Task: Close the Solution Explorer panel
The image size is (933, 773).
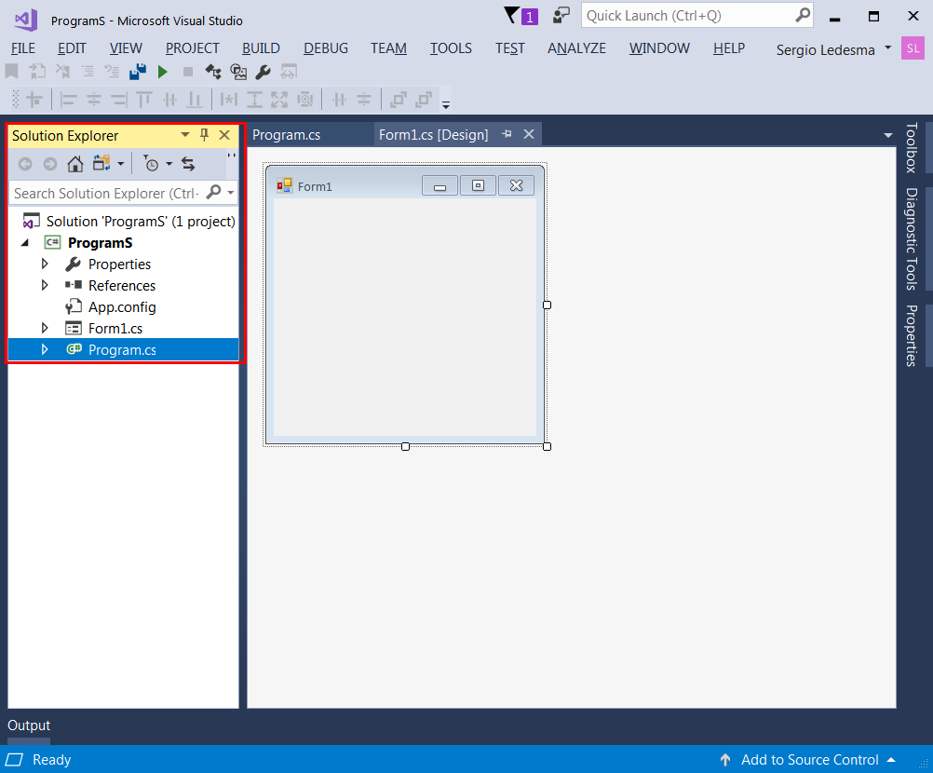Action: 224,135
